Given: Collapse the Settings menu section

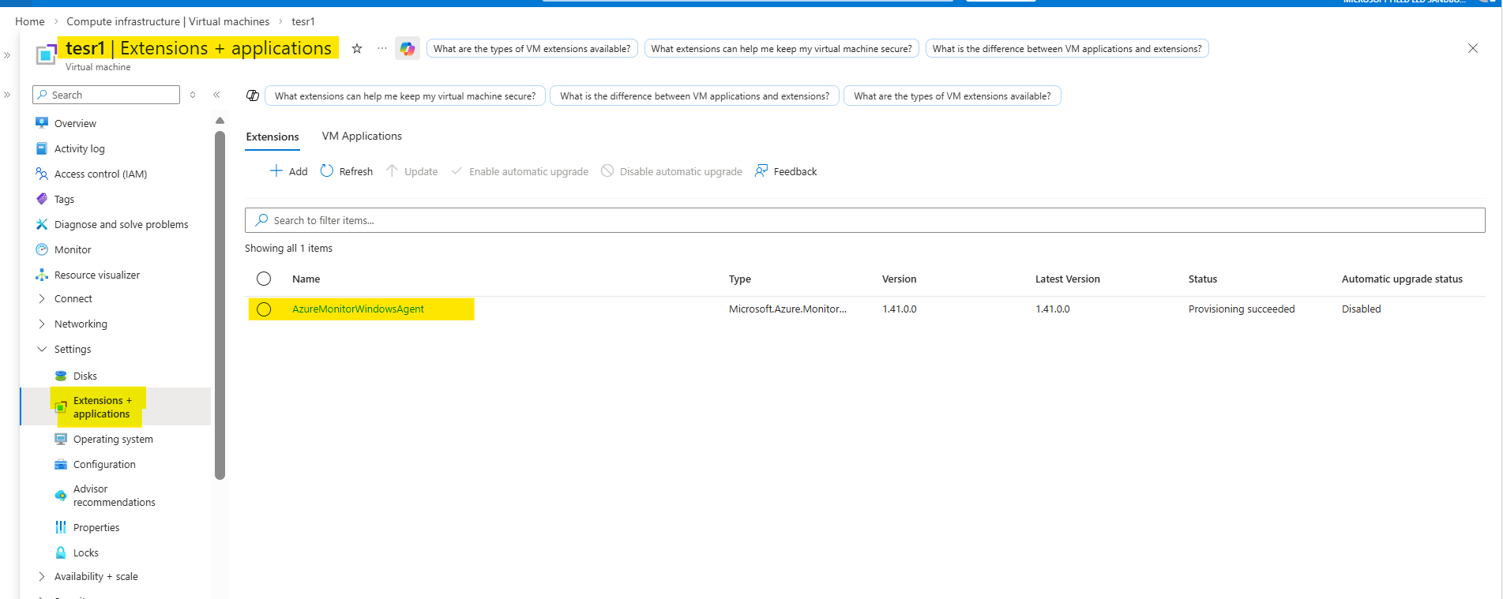Looking at the screenshot, I should (42, 349).
